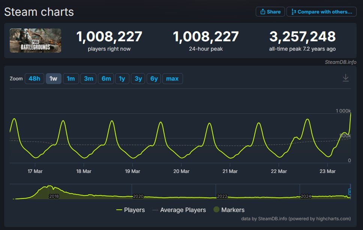
Task: Open data by SteamDB.info highcharts credit
Action: coord(296,219)
